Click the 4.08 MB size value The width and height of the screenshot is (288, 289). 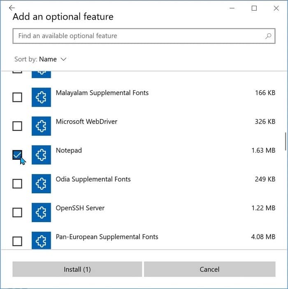(x=263, y=237)
